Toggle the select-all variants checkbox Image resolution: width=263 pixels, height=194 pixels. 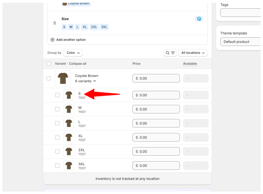(x=49, y=64)
